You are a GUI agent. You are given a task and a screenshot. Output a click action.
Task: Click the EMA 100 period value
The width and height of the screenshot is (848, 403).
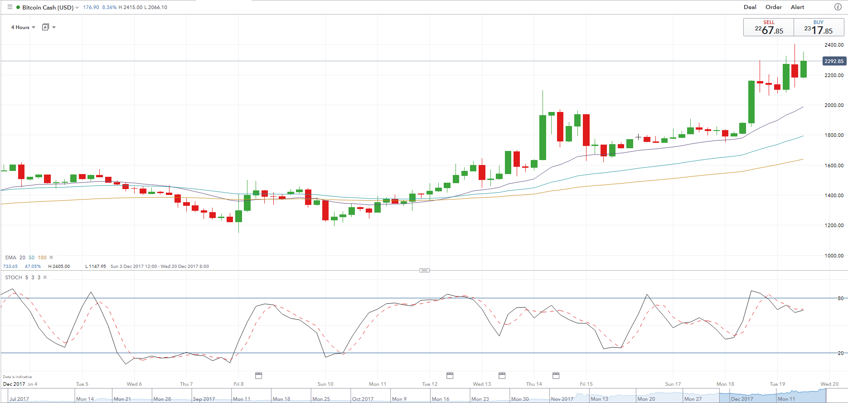click(x=42, y=257)
